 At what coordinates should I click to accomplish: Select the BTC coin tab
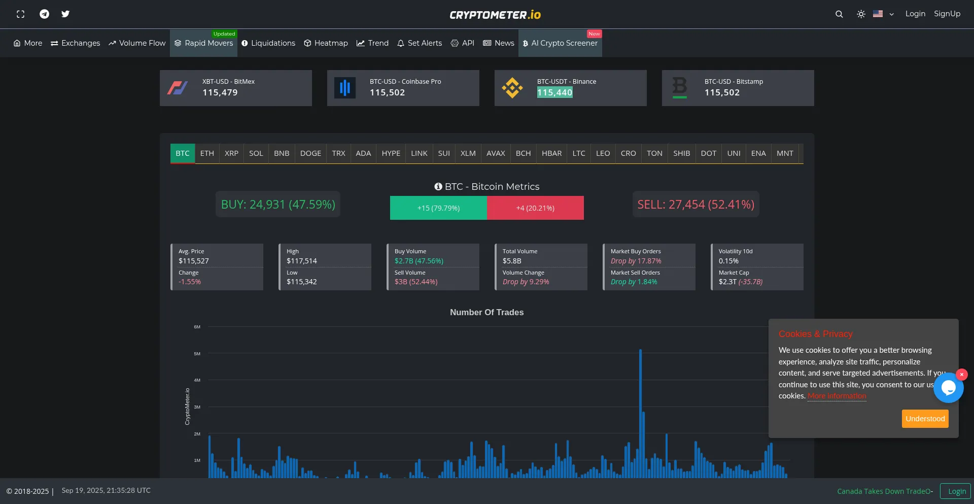[x=183, y=153]
